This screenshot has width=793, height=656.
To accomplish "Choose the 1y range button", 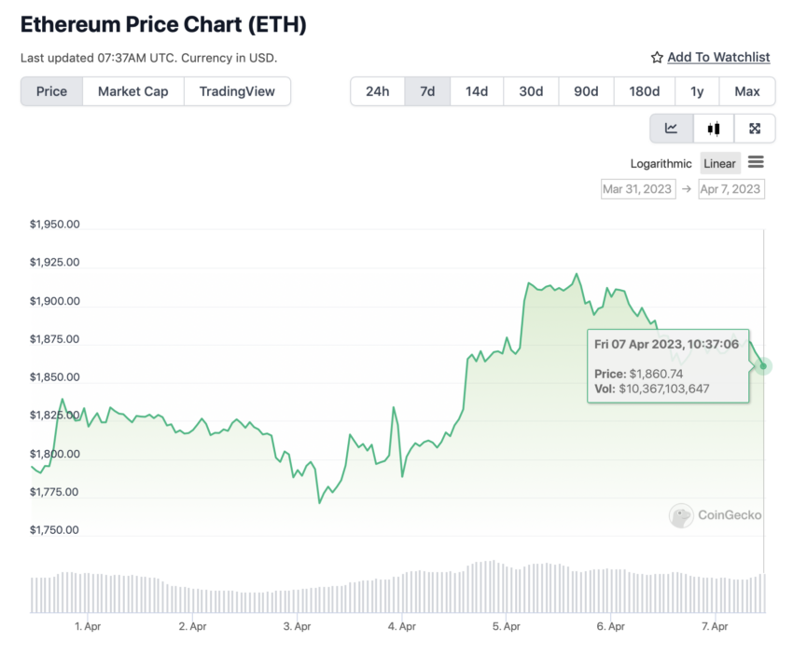I will pyautogui.click(x=697, y=91).
